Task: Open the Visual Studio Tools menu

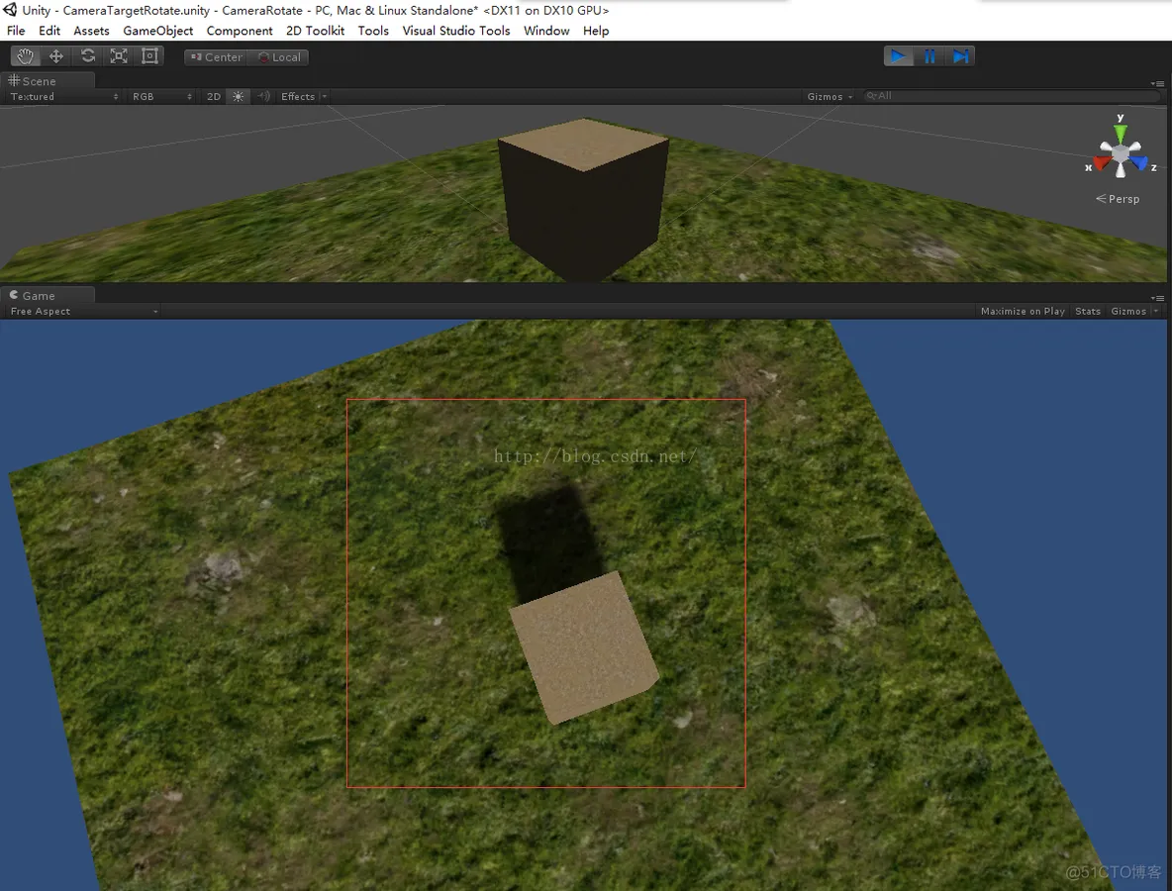Action: tap(456, 31)
